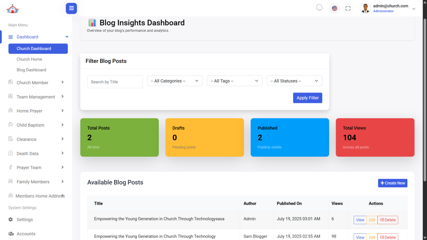The width and height of the screenshot is (427, 240).
Task: Expand the Team Management submenu
Action: pyautogui.click(x=36, y=97)
